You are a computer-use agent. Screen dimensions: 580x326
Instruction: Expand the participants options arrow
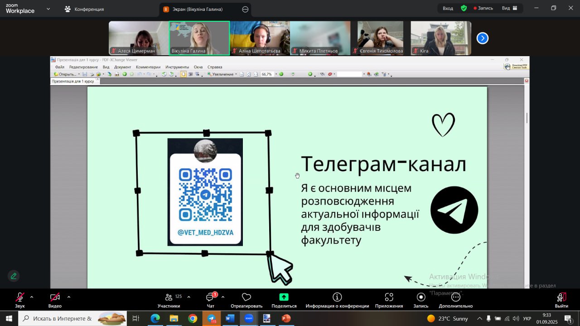188,297
